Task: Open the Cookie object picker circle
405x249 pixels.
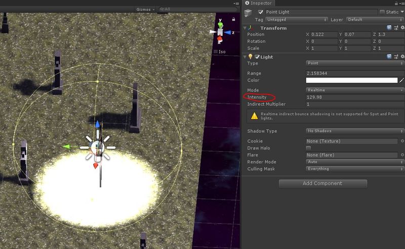Action: click(x=402, y=141)
